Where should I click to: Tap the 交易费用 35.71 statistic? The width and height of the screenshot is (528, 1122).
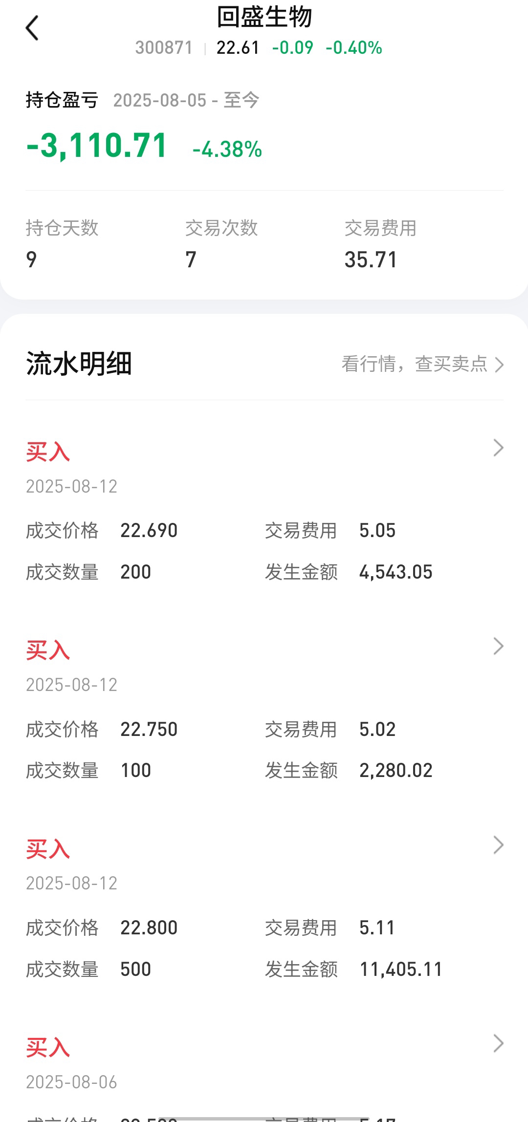click(x=381, y=244)
